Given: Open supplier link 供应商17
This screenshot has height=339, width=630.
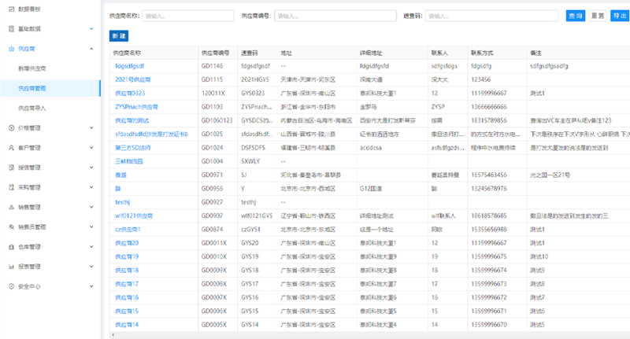Looking at the screenshot, I should (x=127, y=284).
